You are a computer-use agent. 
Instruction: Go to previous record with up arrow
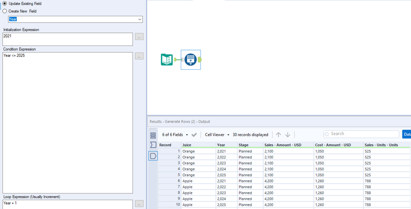(278, 135)
